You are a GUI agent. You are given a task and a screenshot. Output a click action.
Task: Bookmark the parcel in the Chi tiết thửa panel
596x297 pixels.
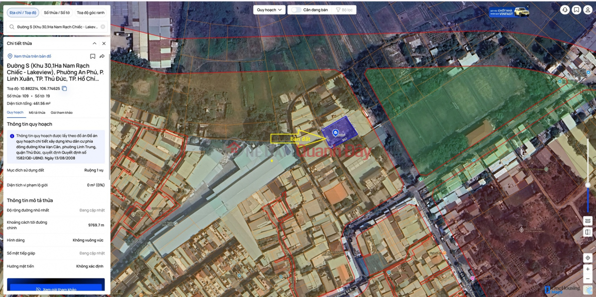pos(93,56)
